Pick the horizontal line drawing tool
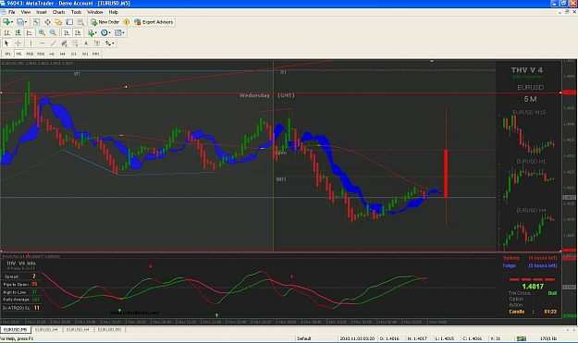Viewport: 578px width, 343px height. pos(42,43)
